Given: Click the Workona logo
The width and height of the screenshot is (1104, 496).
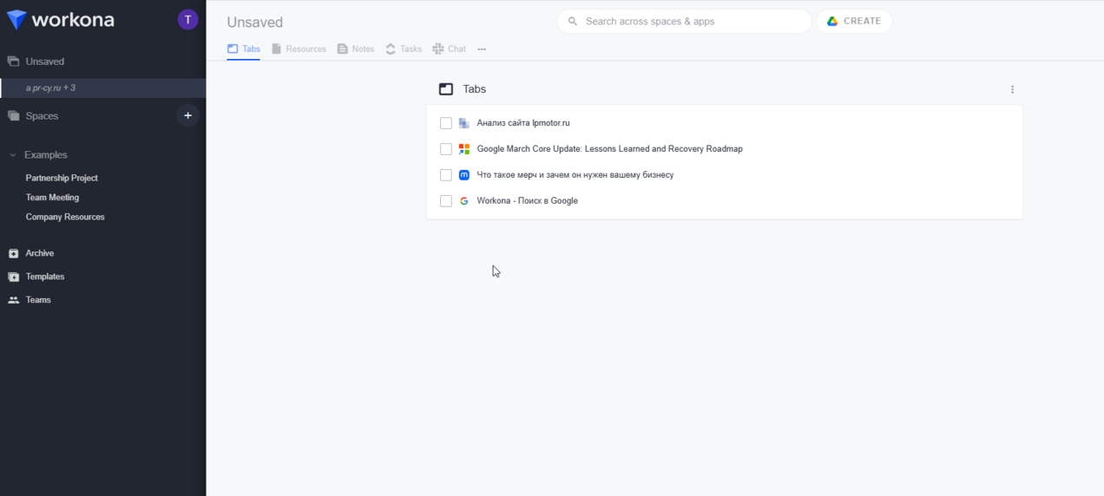Looking at the screenshot, I should (60, 19).
